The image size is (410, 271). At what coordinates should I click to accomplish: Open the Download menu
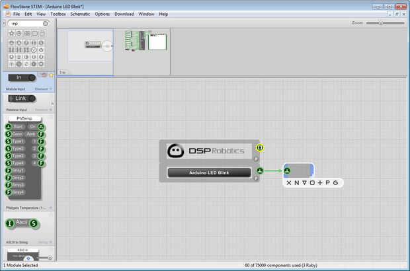point(124,14)
